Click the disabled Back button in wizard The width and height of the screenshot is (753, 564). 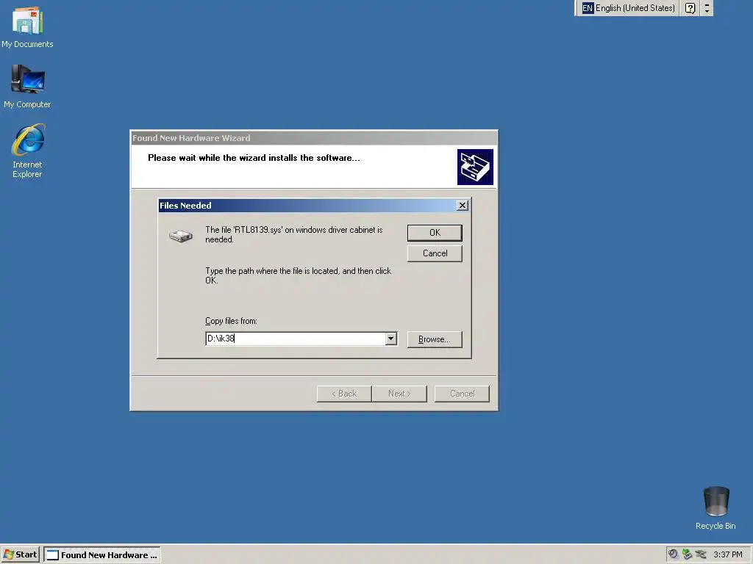tap(344, 394)
